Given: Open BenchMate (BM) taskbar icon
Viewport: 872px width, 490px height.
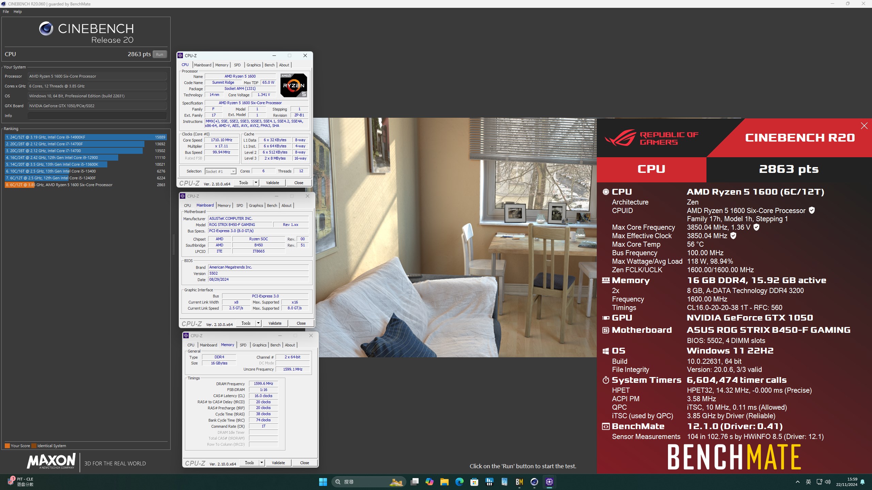Looking at the screenshot, I should point(519,482).
